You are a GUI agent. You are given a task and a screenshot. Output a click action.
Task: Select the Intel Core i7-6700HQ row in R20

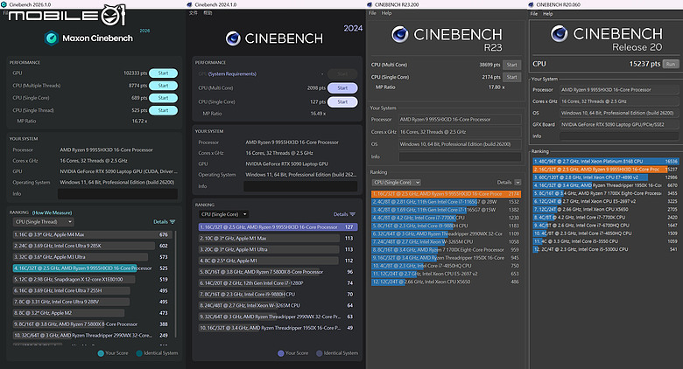click(606, 226)
